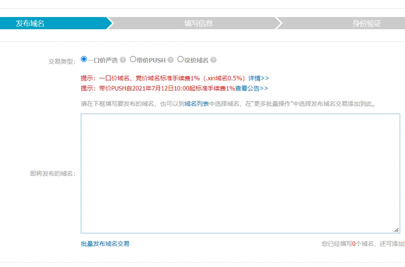Viewport: 405px width, 267px height.
Task: Open the 详情>> fee details link
Action: click(258, 78)
